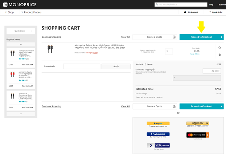
Task: Click the Help link in the header
Action: 211,5
